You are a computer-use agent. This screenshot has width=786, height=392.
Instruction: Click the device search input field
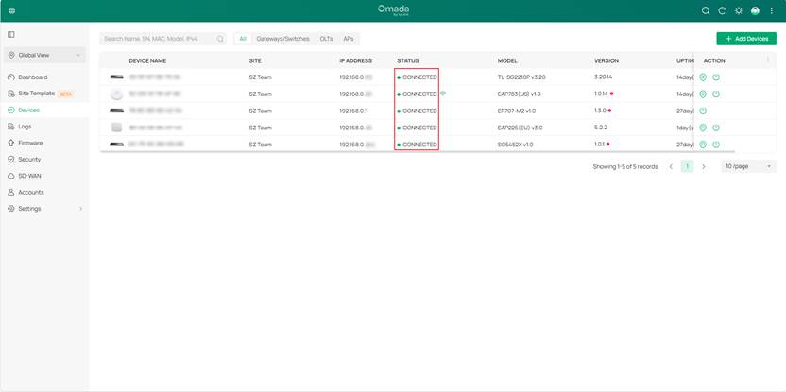158,39
